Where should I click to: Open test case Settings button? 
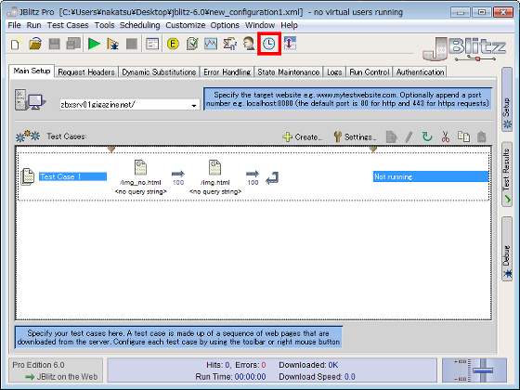click(355, 136)
